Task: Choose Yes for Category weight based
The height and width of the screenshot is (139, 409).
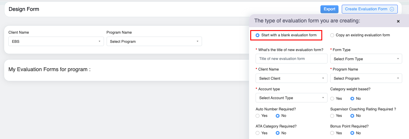Action: point(332,99)
